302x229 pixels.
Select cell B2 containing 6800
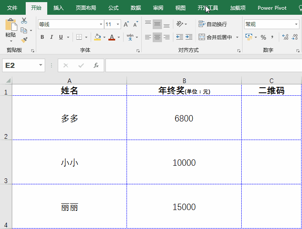pos(184,118)
